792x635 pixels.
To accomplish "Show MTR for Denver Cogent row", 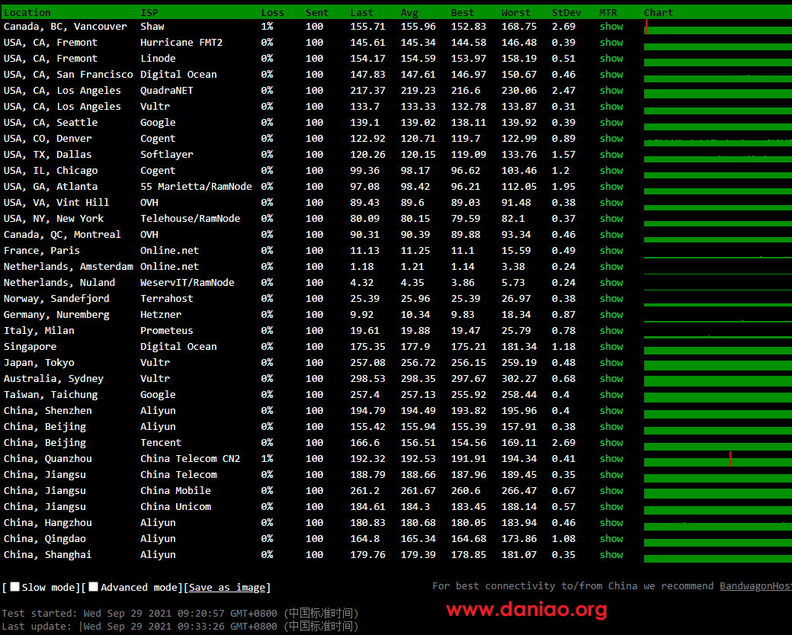I will click(611, 139).
